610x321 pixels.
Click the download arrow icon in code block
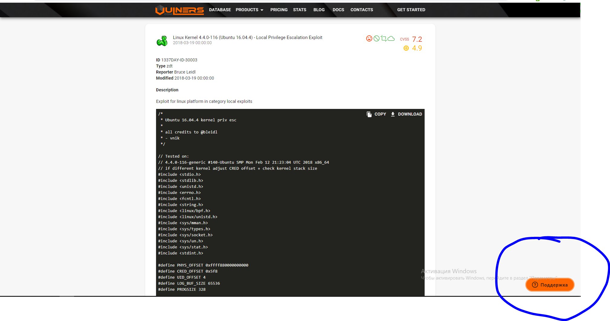click(x=393, y=114)
